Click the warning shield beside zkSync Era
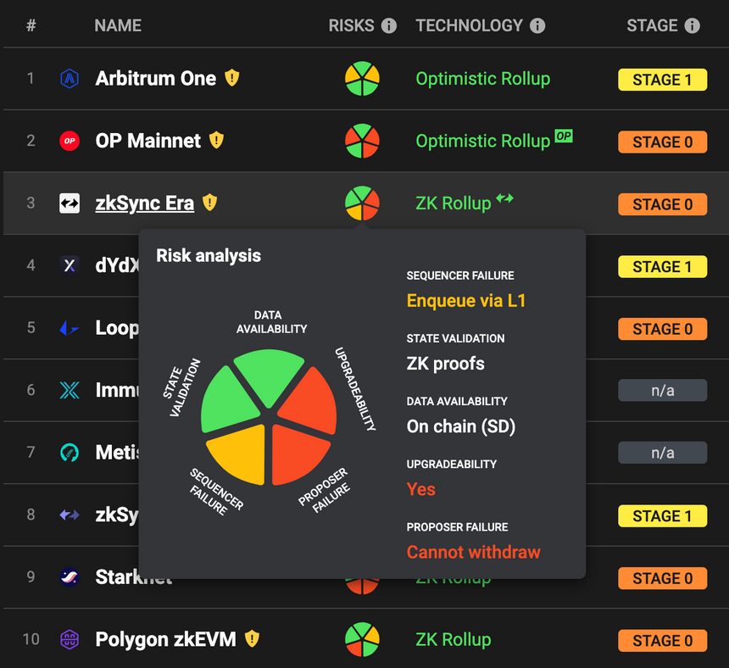The width and height of the screenshot is (729, 668). coord(210,203)
